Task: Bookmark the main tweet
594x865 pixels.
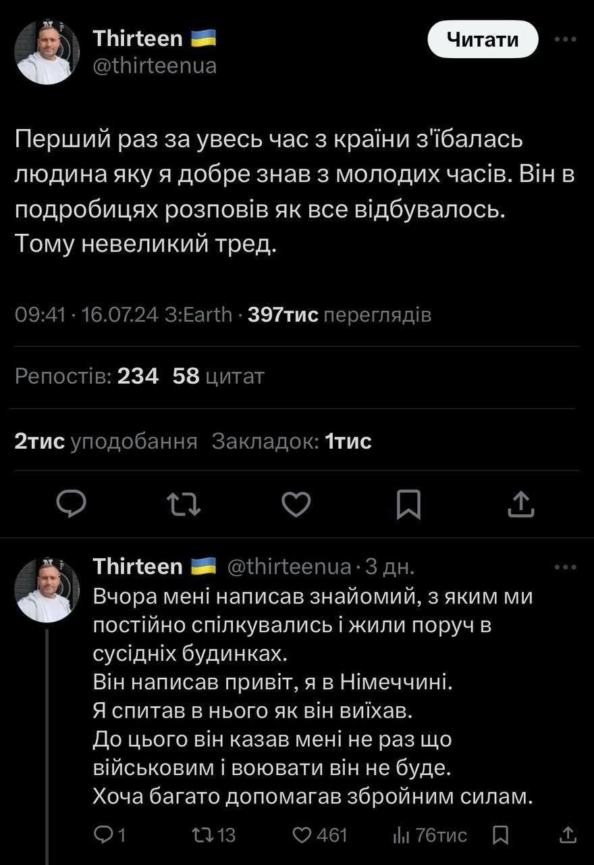Action: (408, 505)
